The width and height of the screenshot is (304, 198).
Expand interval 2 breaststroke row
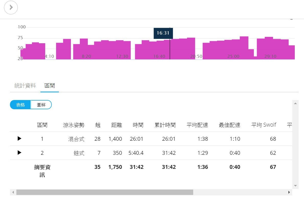[19, 153]
